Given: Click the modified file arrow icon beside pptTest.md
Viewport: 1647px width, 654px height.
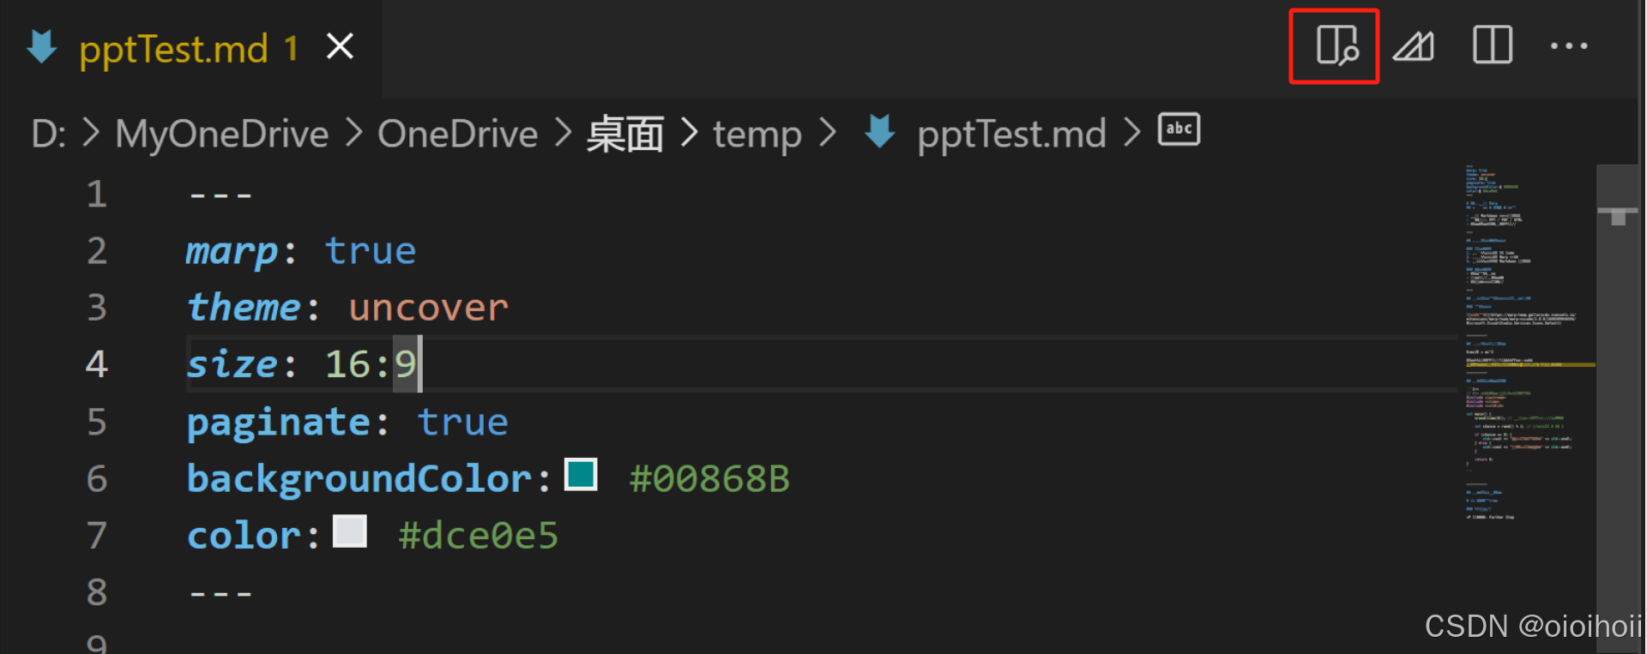Looking at the screenshot, I should pyautogui.click(x=41, y=47).
